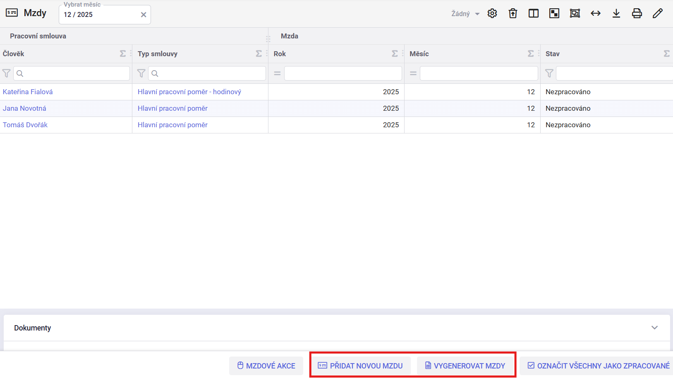Click the Přidat novou mzdu button
The height and width of the screenshot is (378, 673).
point(360,366)
